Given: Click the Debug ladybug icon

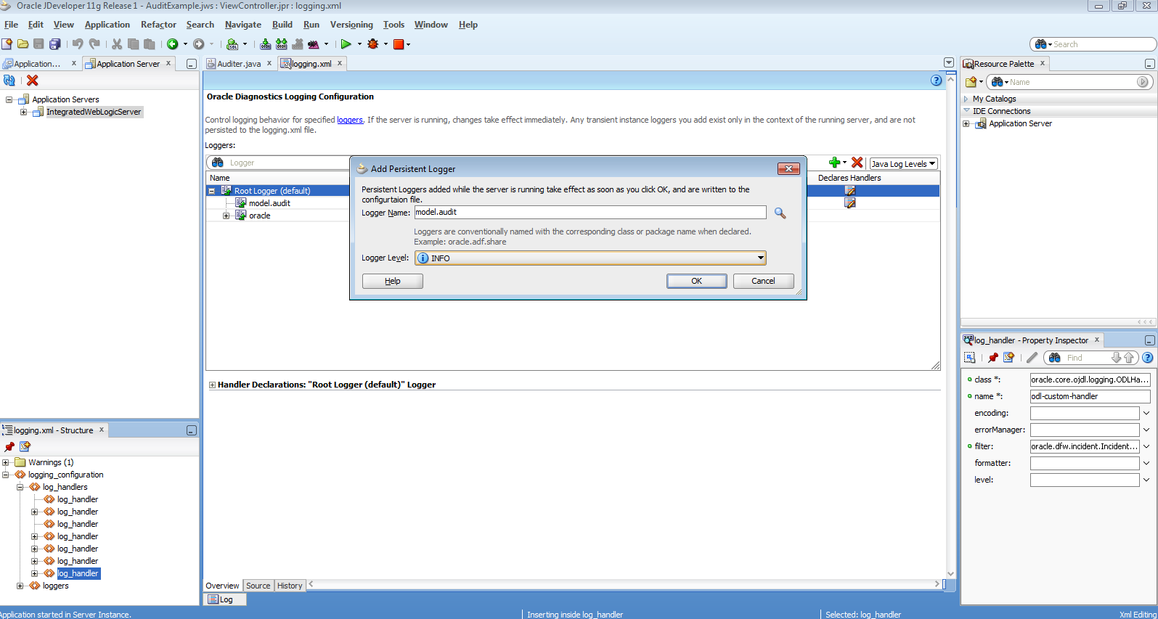Looking at the screenshot, I should pos(373,44).
